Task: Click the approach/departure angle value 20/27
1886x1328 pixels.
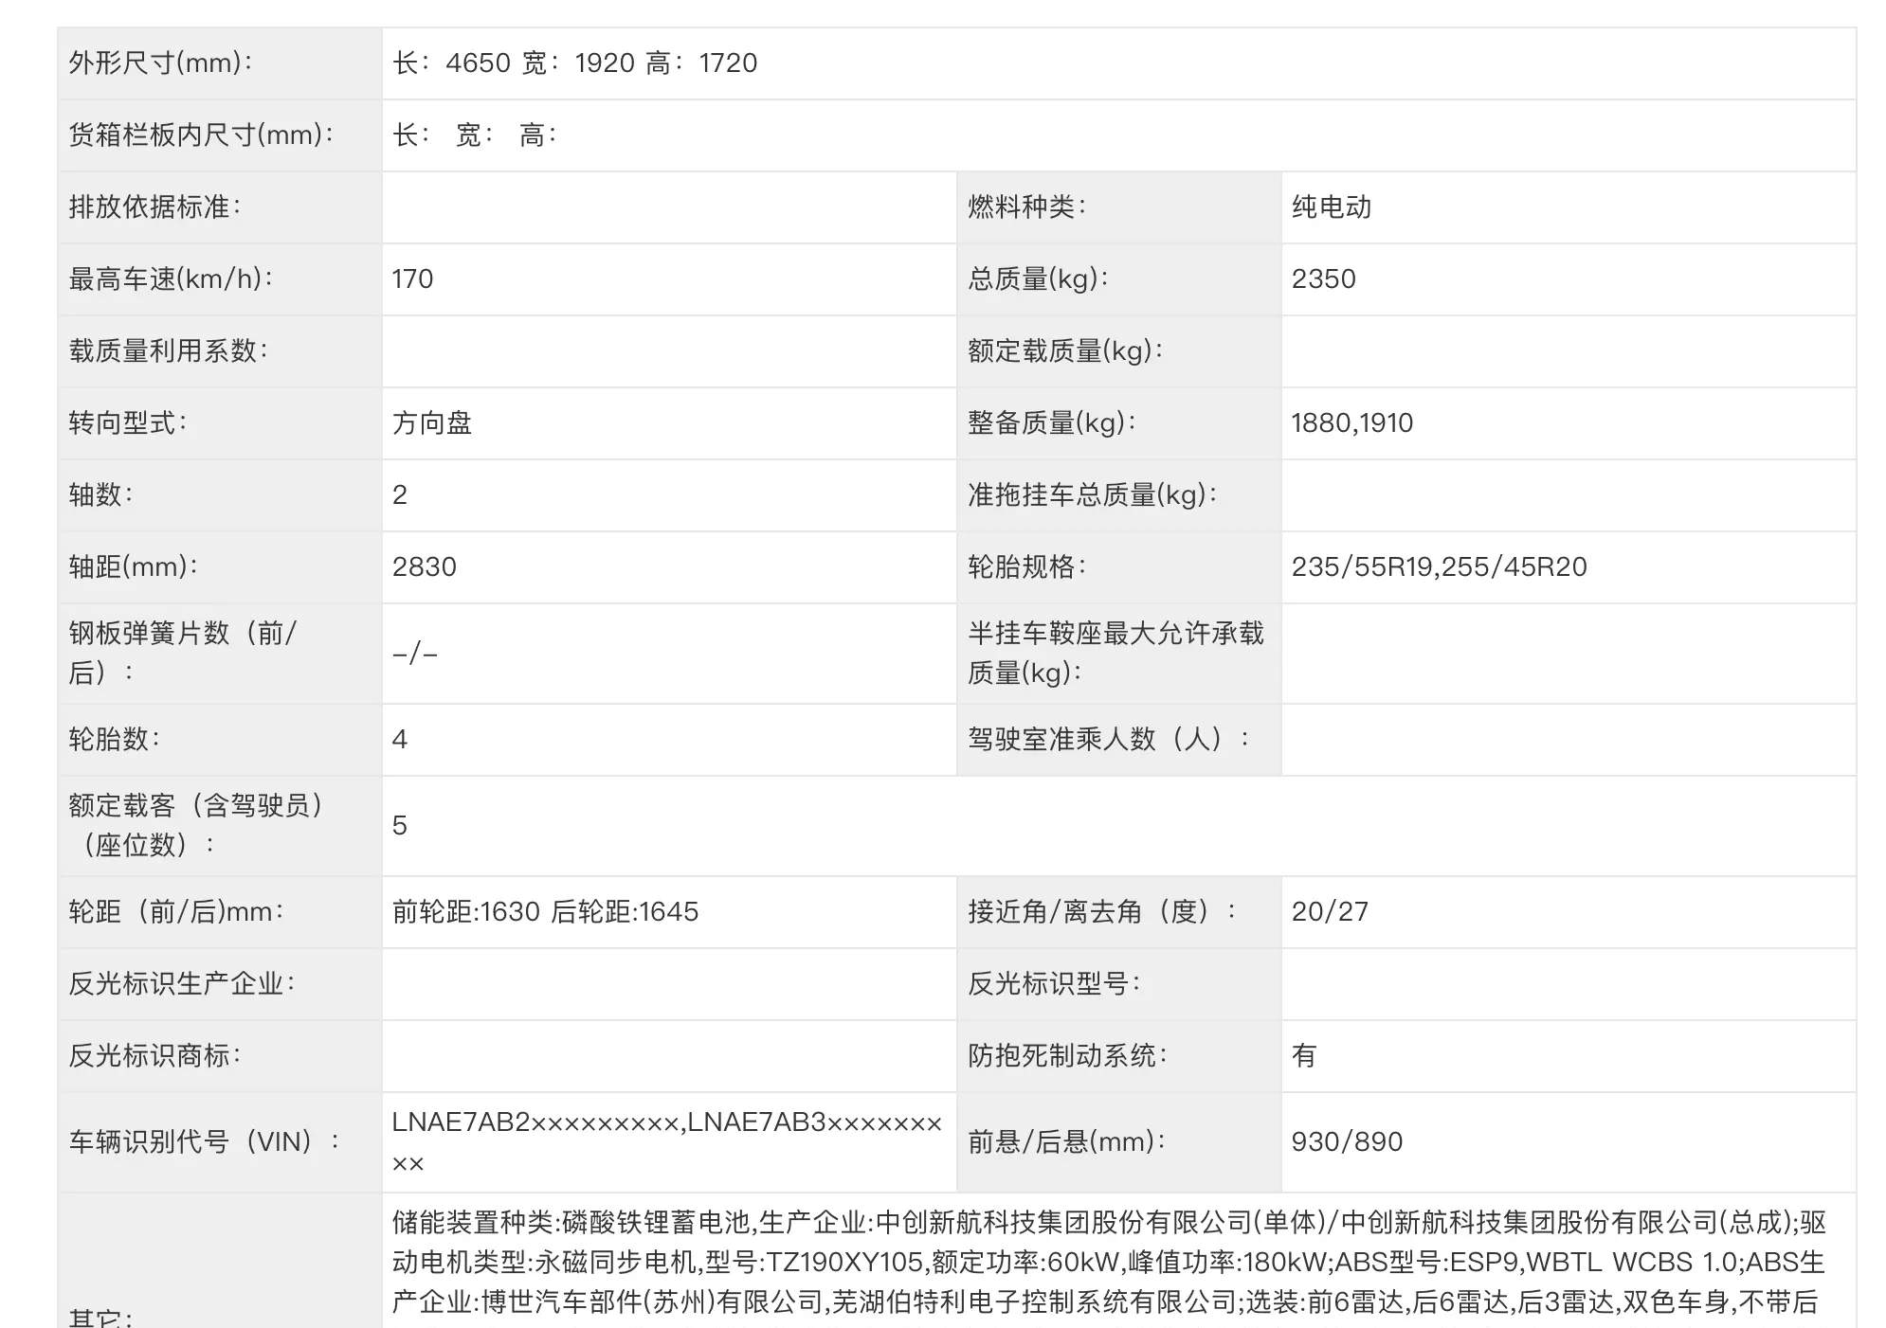Action: pyautogui.click(x=1330, y=912)
